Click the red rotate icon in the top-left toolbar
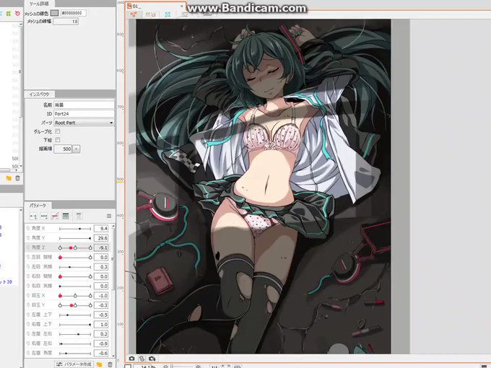The height and width of the screenshot is (368, 491). [17, 14]
